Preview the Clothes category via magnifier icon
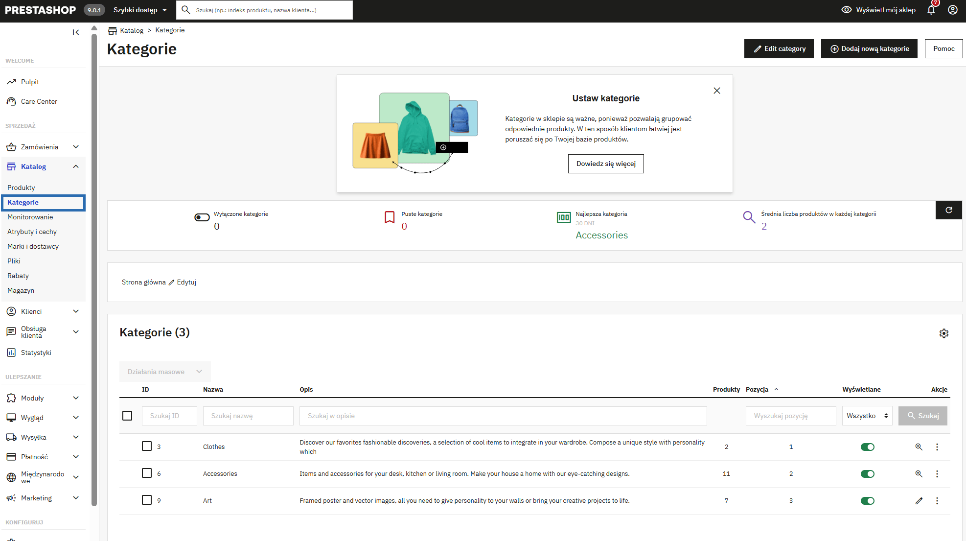The image size is (966, 541). coord(919,447)
